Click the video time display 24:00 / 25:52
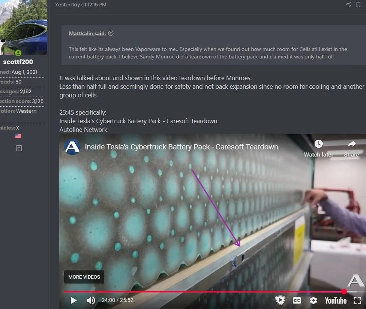 point(117,300)
